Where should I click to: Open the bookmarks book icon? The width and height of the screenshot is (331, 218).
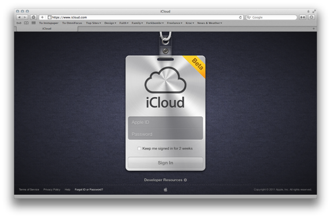pyautogui.click(x=26, y=23)
